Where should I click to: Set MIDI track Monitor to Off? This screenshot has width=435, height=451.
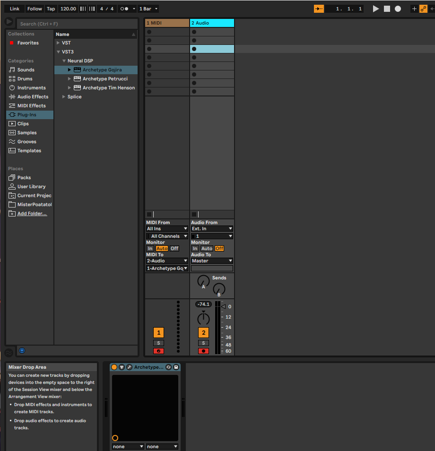click(174, 249)
